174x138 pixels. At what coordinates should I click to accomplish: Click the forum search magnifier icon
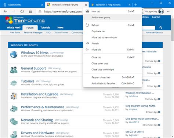(161, 28)
